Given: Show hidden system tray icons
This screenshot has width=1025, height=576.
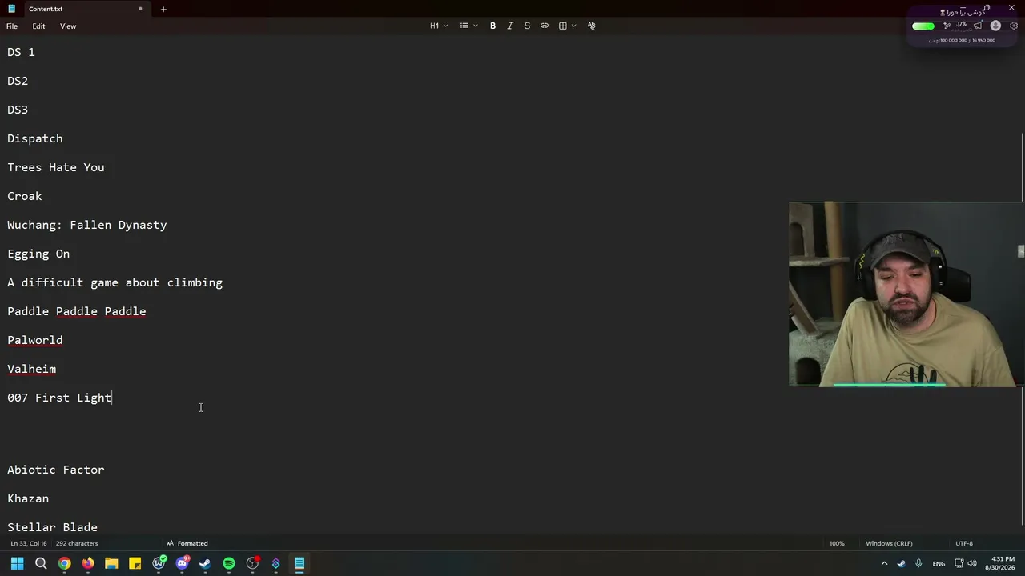Looking at the screenshot, I should tap(884, 563).
